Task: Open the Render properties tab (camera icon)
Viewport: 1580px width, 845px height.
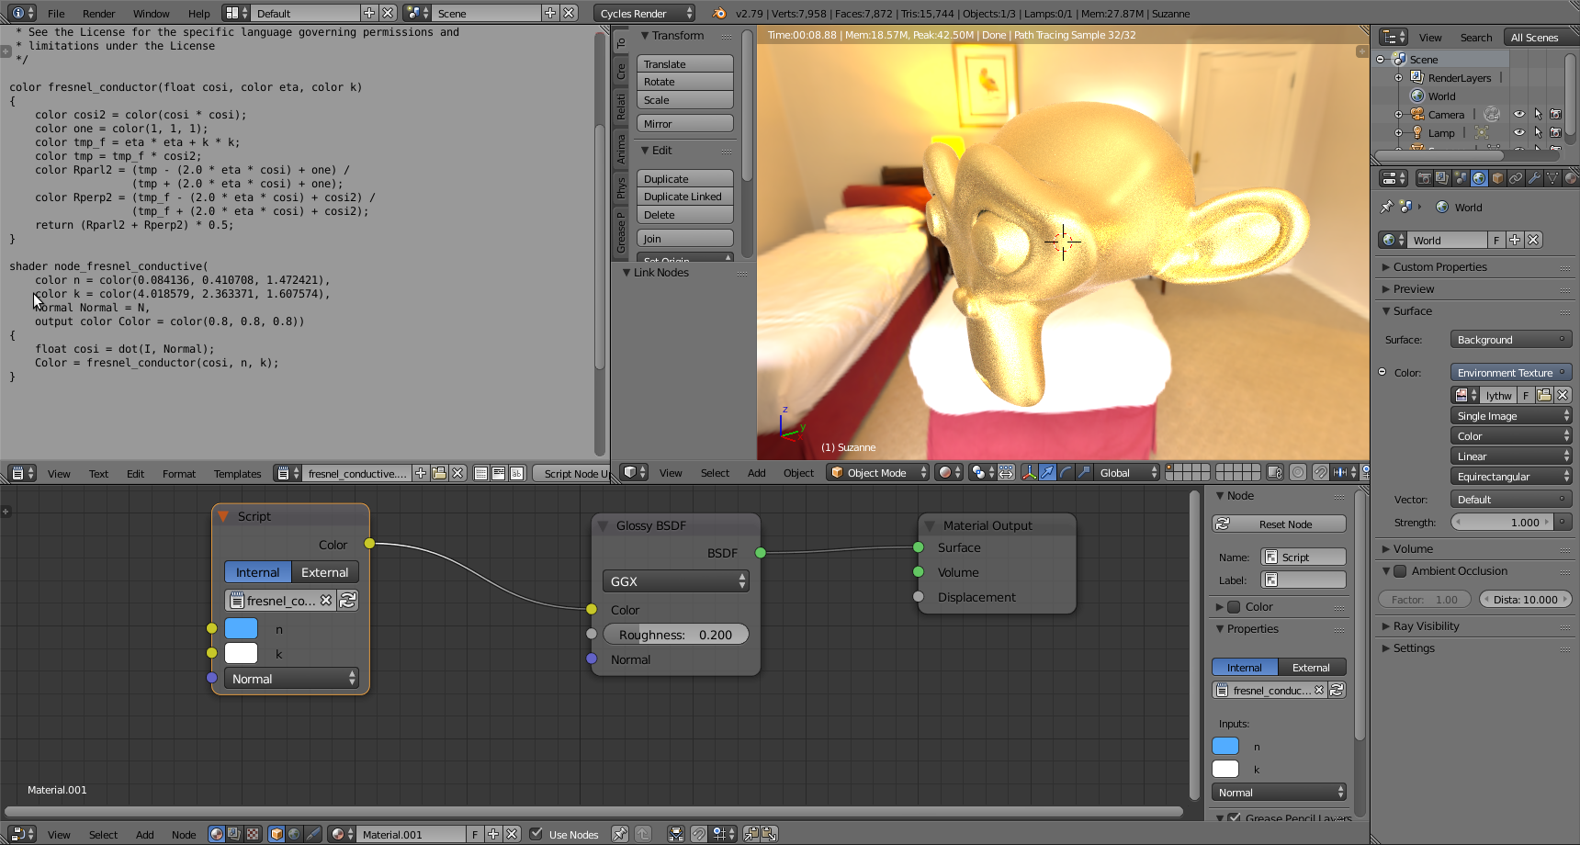Action: 1424,178
